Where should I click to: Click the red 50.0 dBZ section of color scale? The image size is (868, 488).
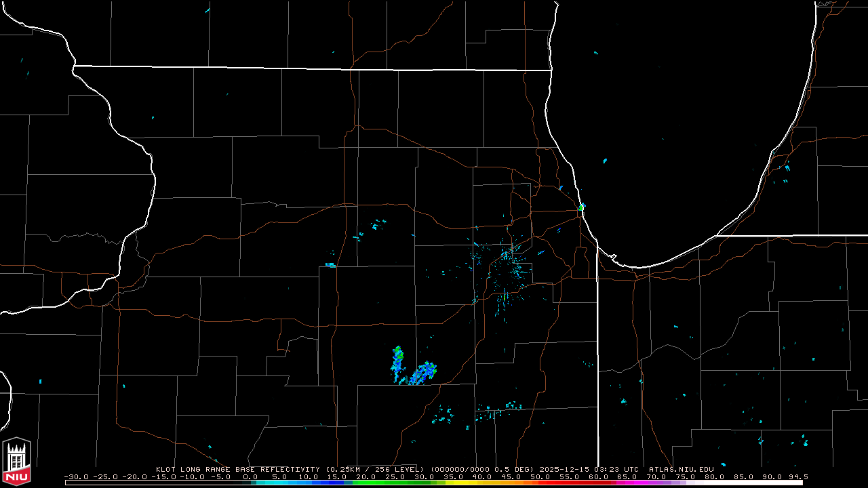click(x=540, y=483)
